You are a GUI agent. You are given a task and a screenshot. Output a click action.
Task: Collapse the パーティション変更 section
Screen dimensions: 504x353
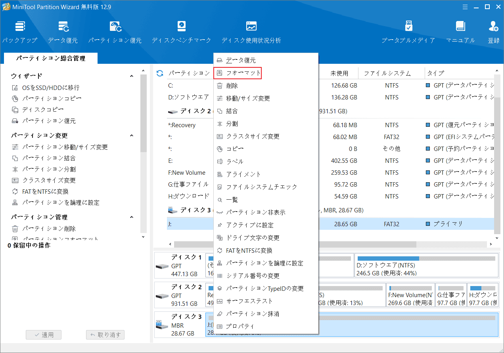[x=132, y=135]
